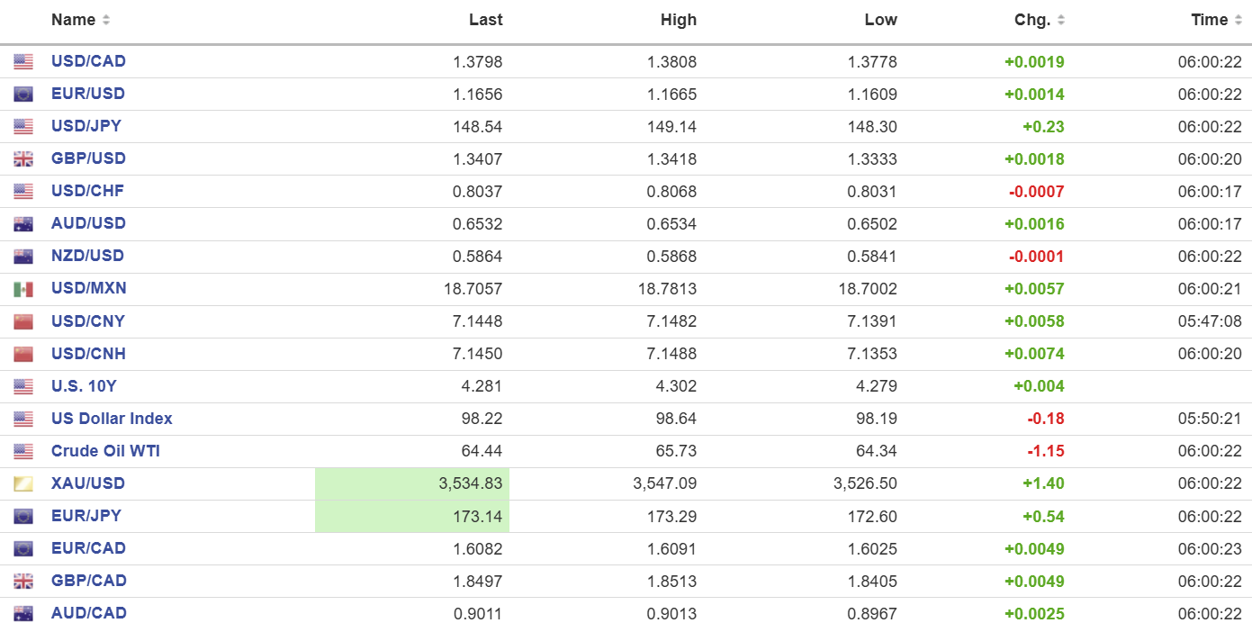Open the XAU/USD gold link
This screenshot has width=1252, height=623.
click(88, 483)
